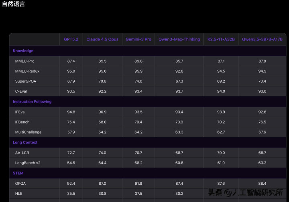Select the IFBench row label
The image size is (289, 202).
point(22,122)
